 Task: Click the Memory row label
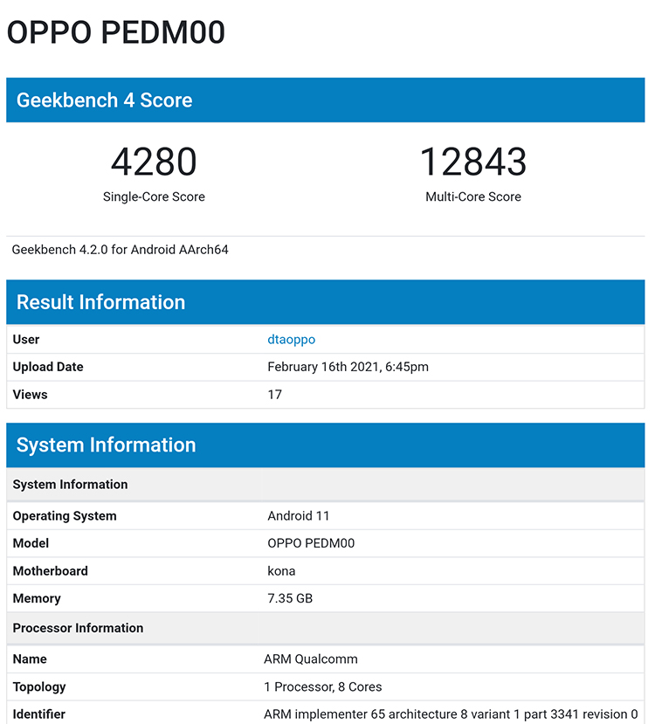pos(37,598)
